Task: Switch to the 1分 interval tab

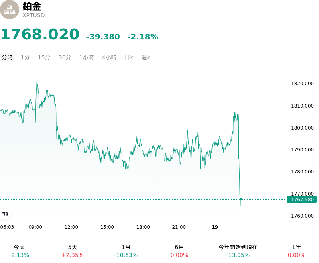Action: click(26, 57)
